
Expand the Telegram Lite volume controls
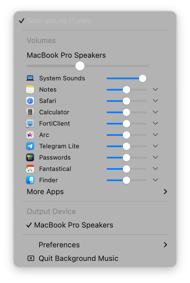(155, 146)
